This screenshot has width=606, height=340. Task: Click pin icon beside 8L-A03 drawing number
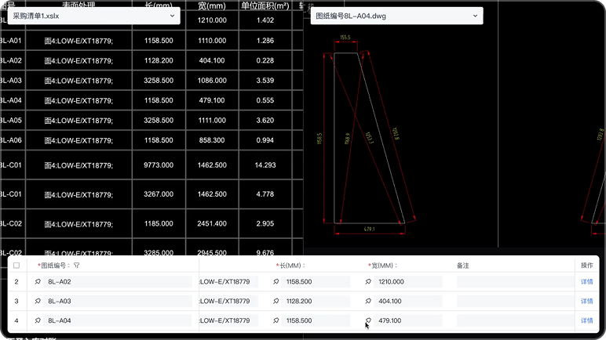37,301
